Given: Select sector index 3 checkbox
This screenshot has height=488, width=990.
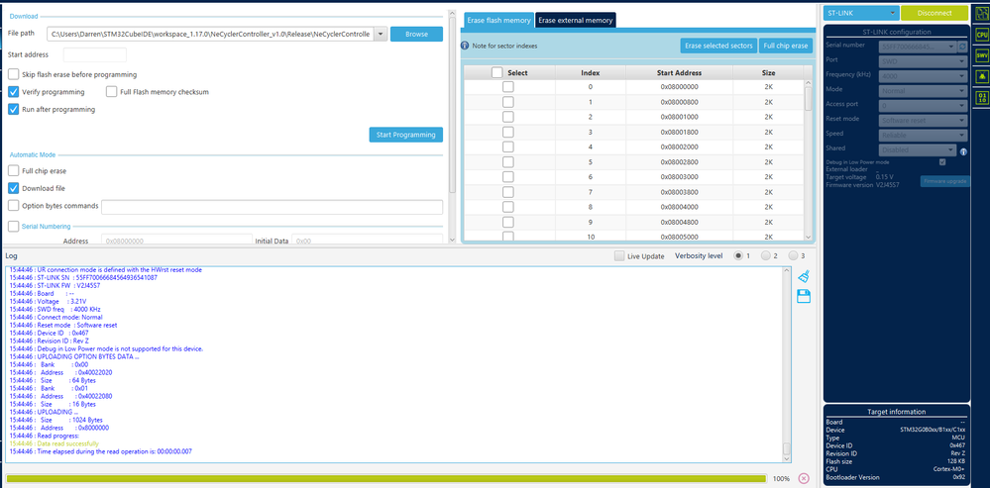Looking at the screenshot, I should click(507, 132).
